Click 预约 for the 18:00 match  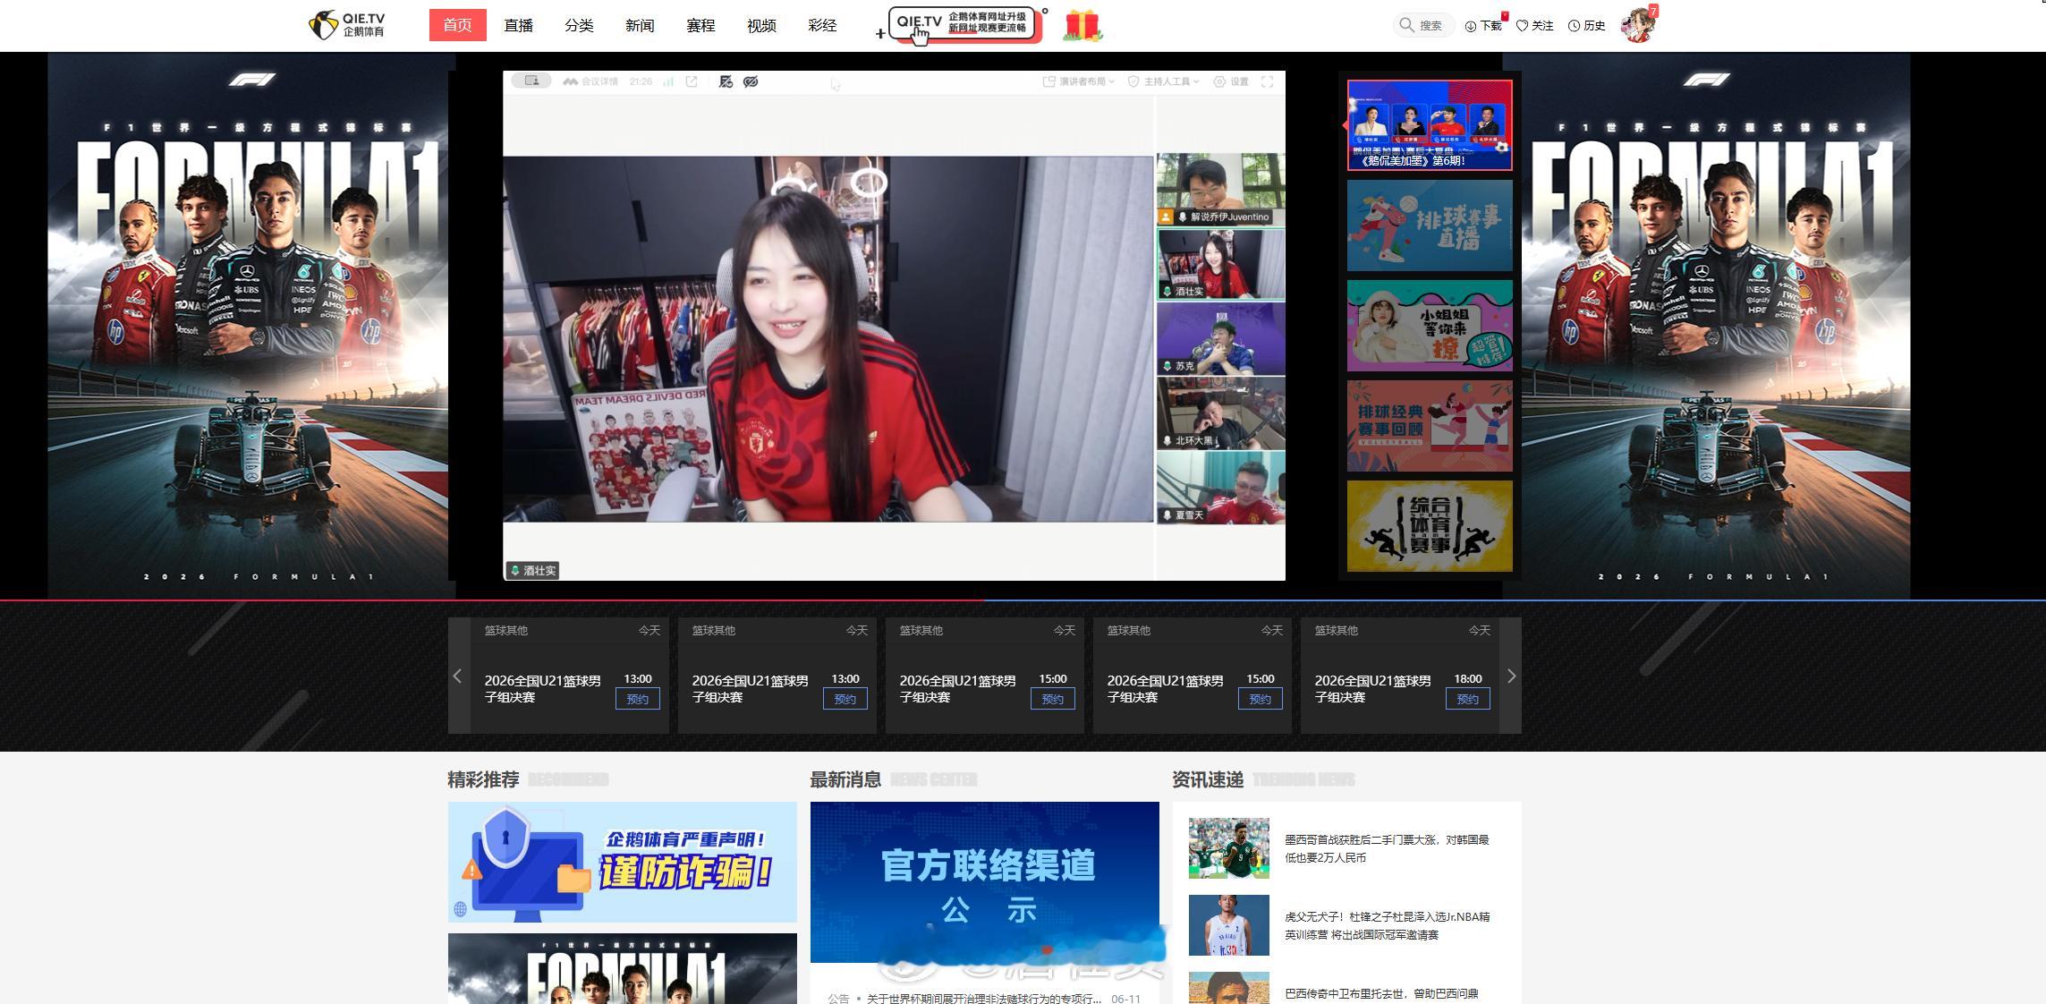[1467, 699]
